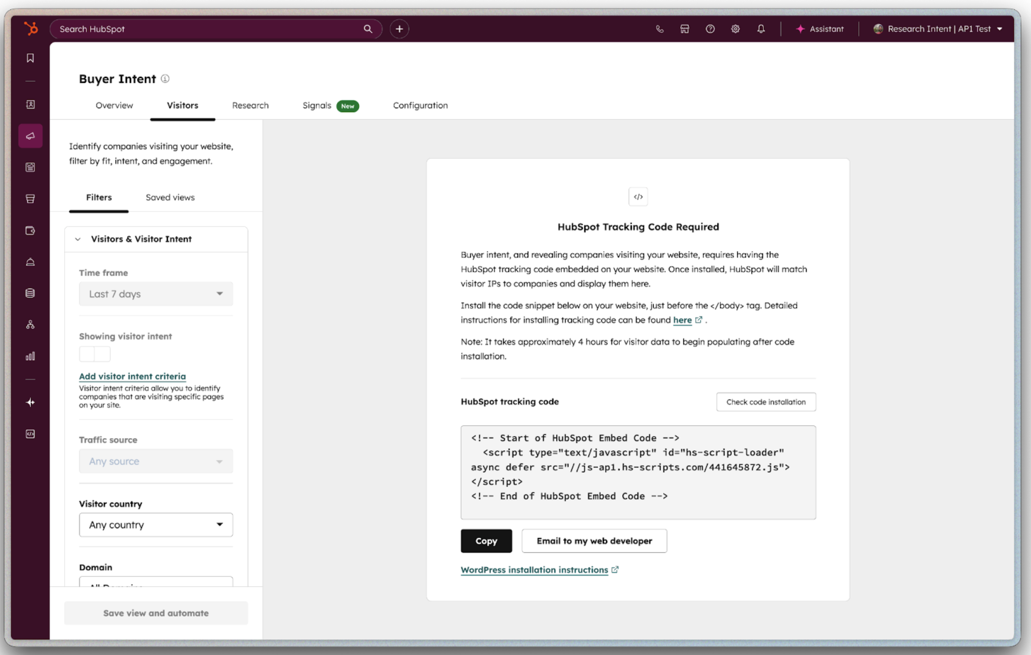The image size is (1031, 655).
Task: Open the settings gear icon
Action: [735, 29]
